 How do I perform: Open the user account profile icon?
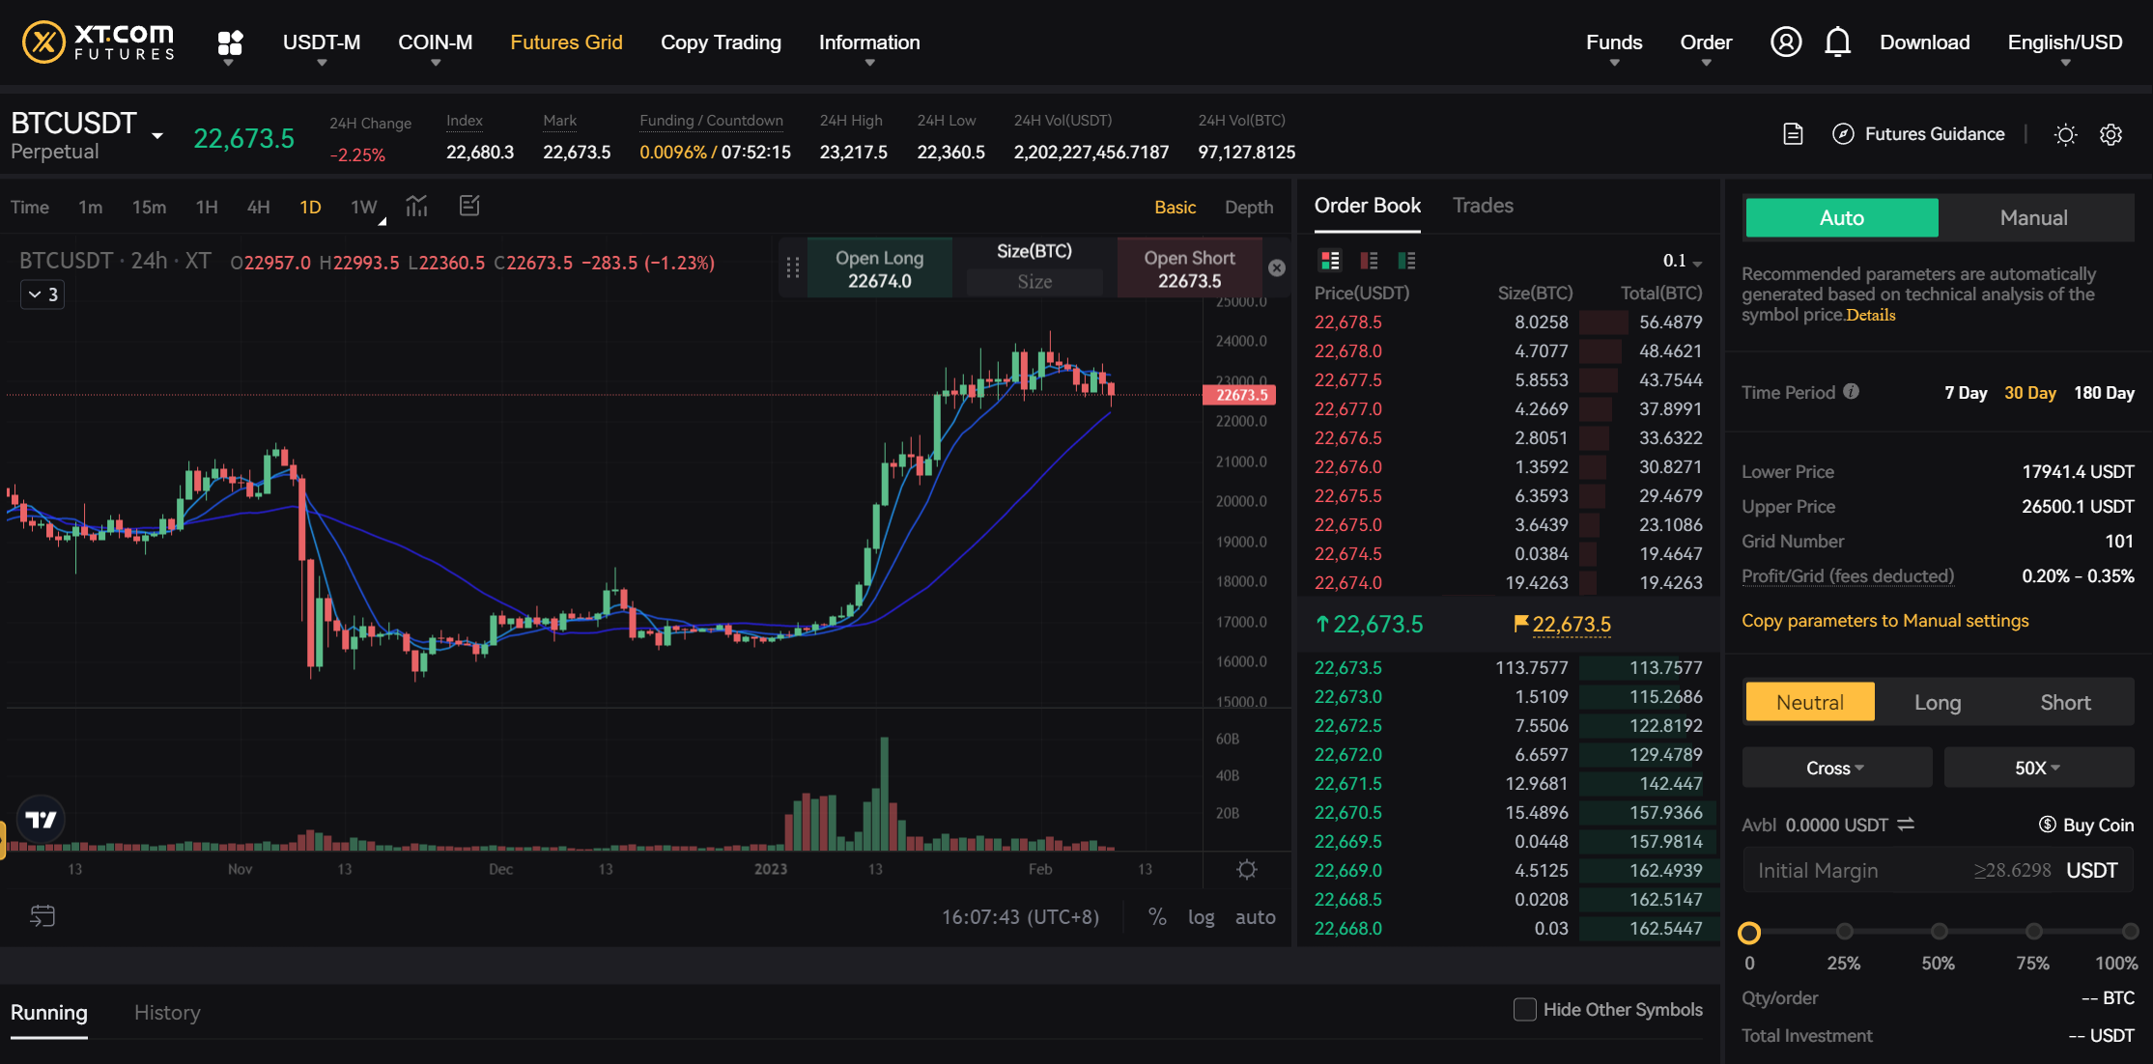click(x=1785, y=42)
